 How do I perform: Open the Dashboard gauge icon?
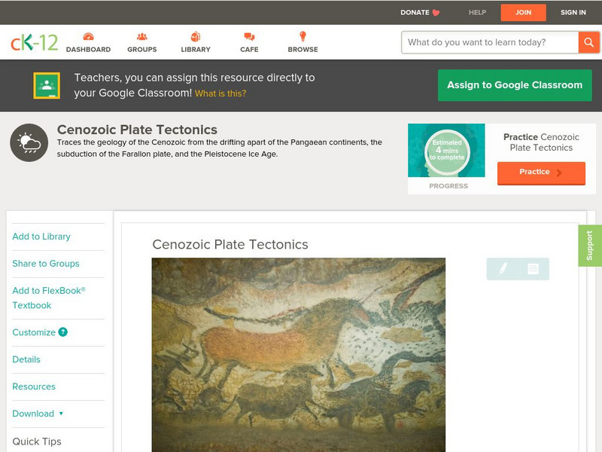88,36
